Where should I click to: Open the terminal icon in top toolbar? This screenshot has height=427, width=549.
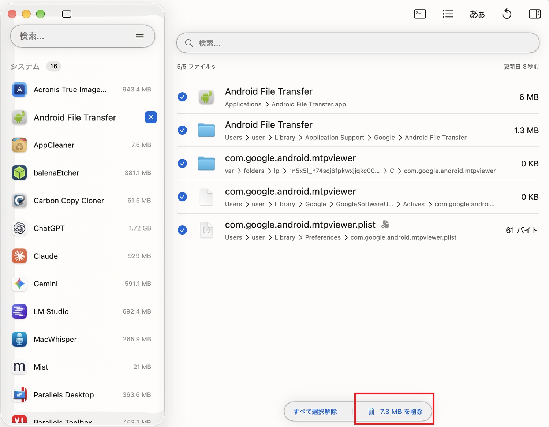(420, 14)
